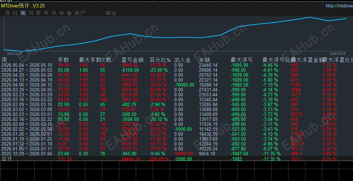Open the 季 quarterly statistics tab
353x181 pixels.
38,13
